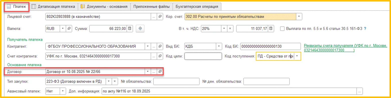
Task: Open the RUB currency record icon
Action: [x=69, y=28]
